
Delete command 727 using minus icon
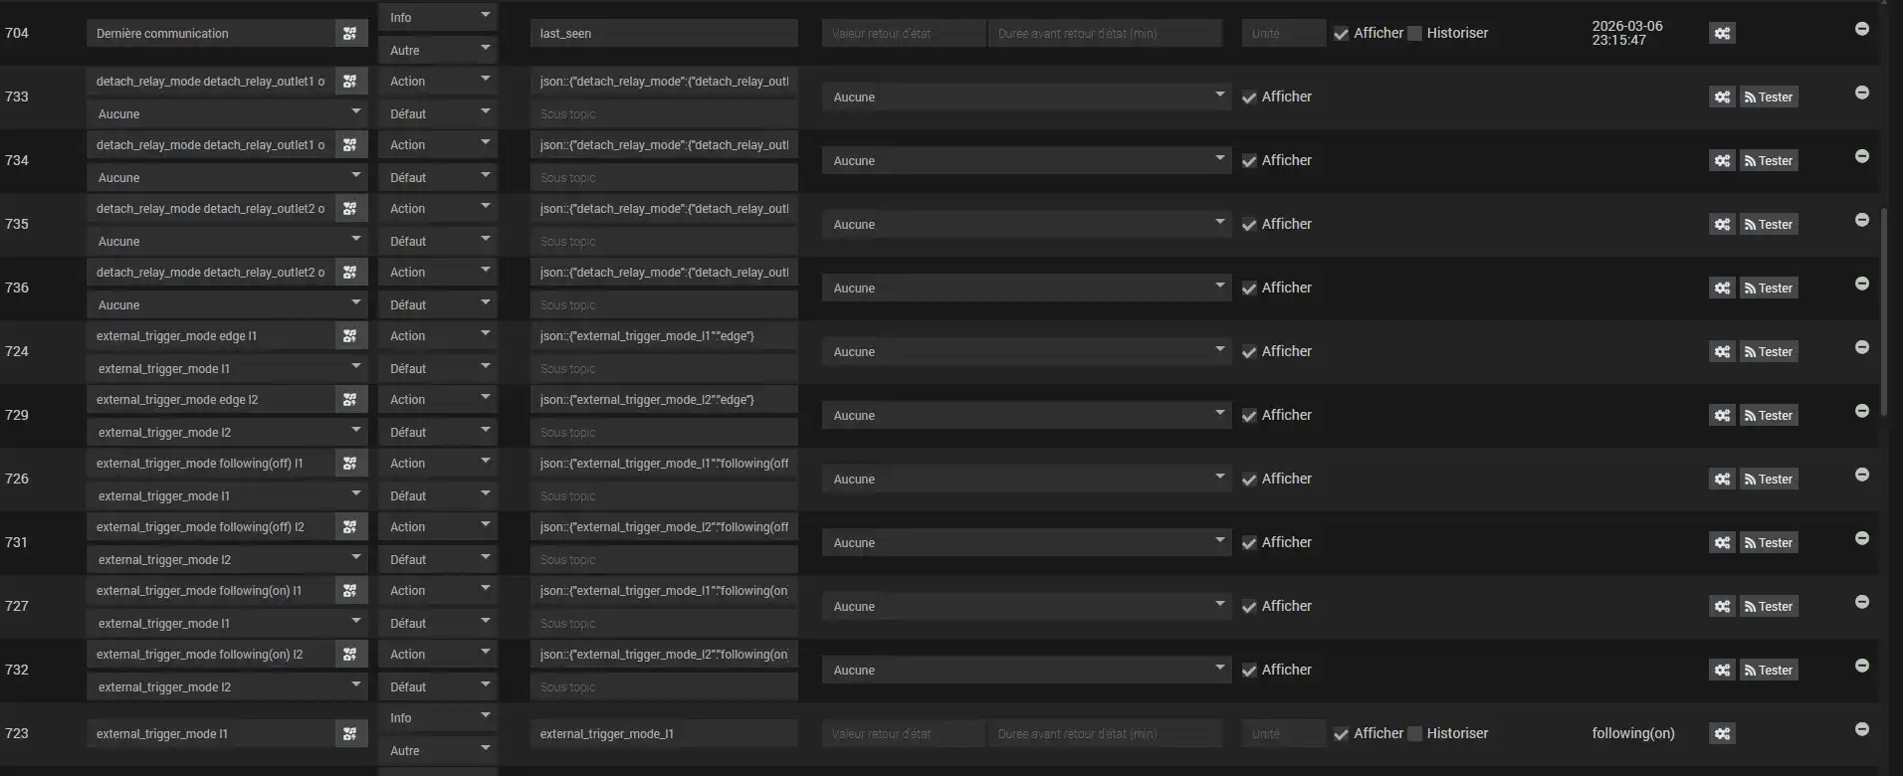(x=1861, y=603)
